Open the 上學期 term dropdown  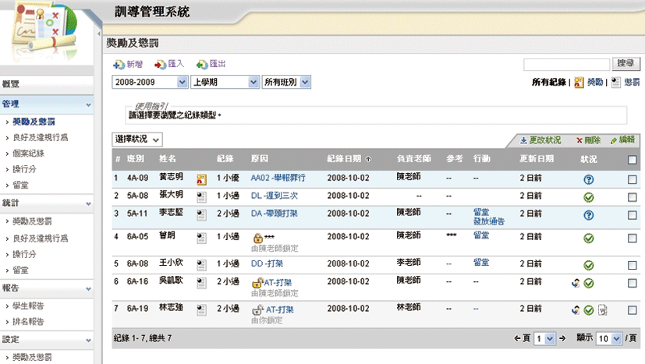coord(225,82)
